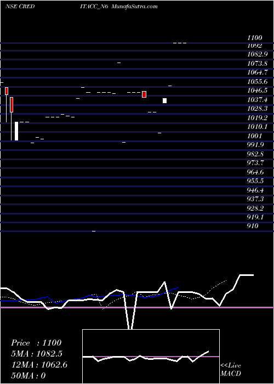
Task: Click the 1037.4 price axis label
Action: point(257,100)
